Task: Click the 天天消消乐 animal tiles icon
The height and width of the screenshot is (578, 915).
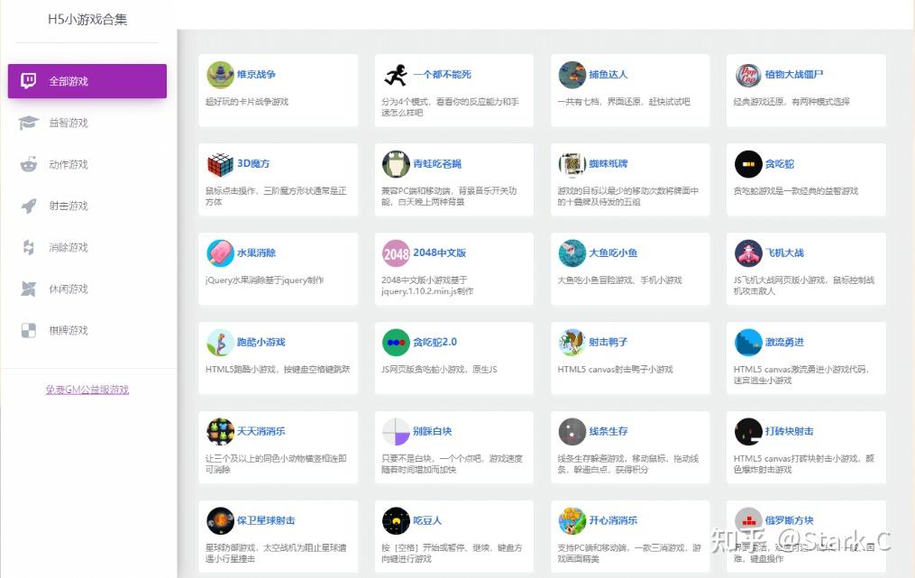Action: pos(221,432)
